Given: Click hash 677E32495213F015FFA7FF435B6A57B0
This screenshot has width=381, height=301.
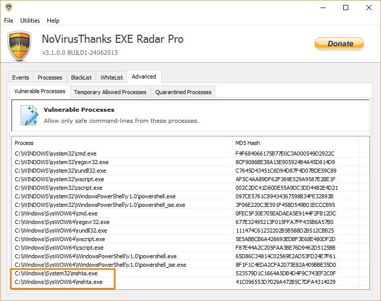Looking at the screenshot, I should [x=284, y=222].
